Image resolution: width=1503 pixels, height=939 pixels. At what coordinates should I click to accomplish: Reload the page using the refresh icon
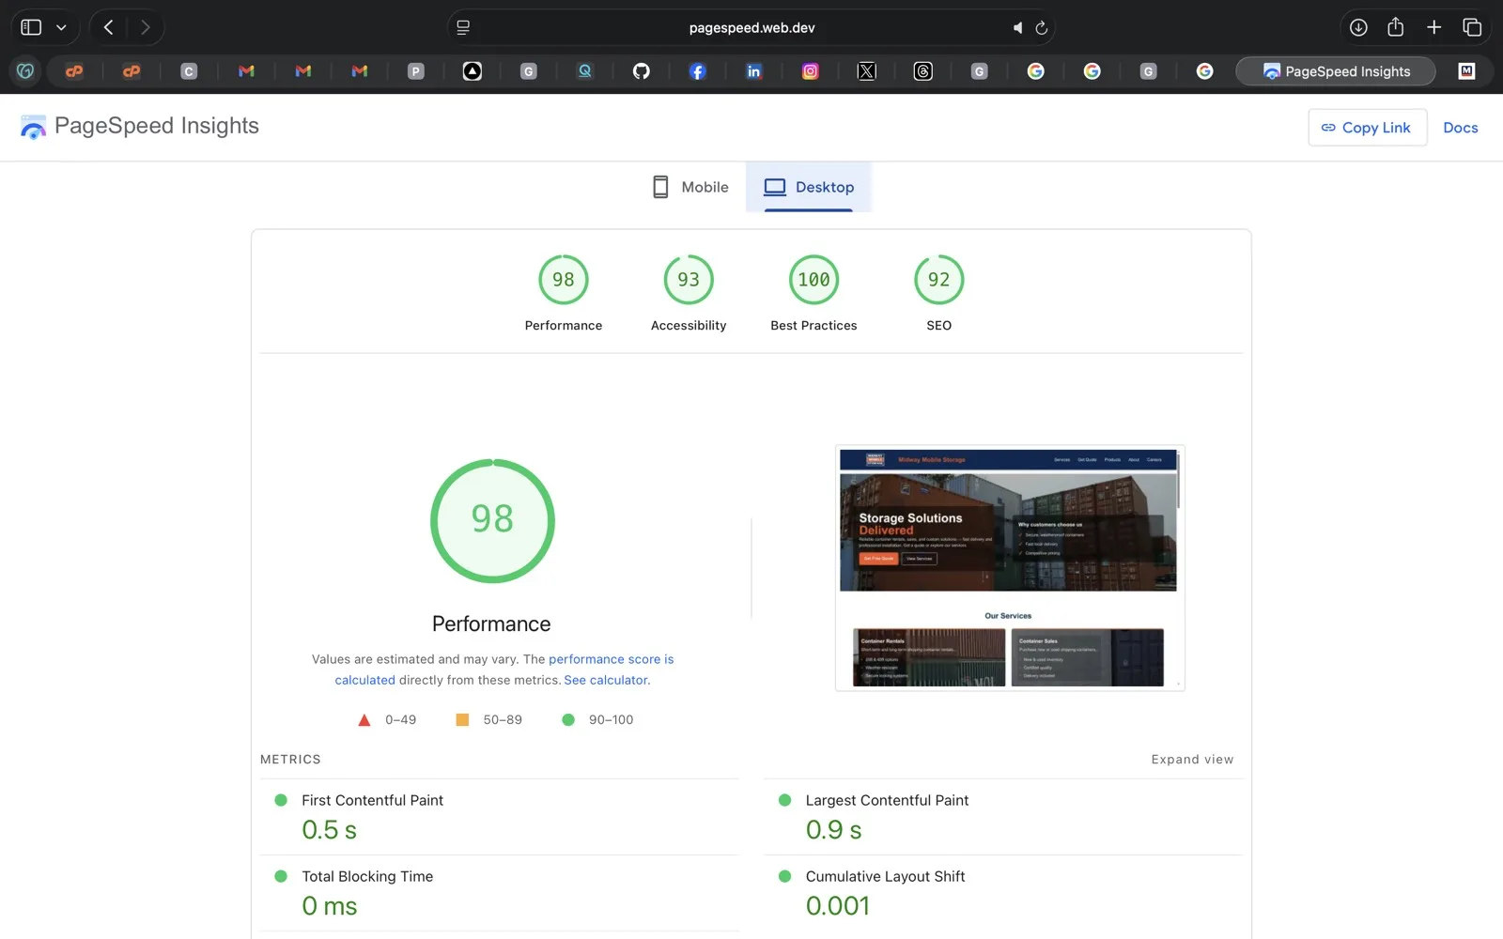tap(1041, 27)
